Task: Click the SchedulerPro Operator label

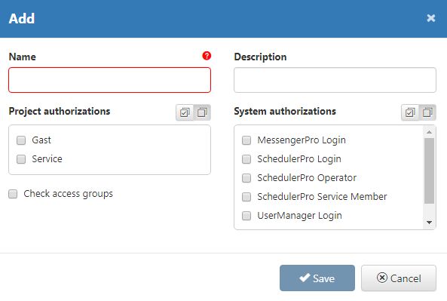Action: coord(307,178)
